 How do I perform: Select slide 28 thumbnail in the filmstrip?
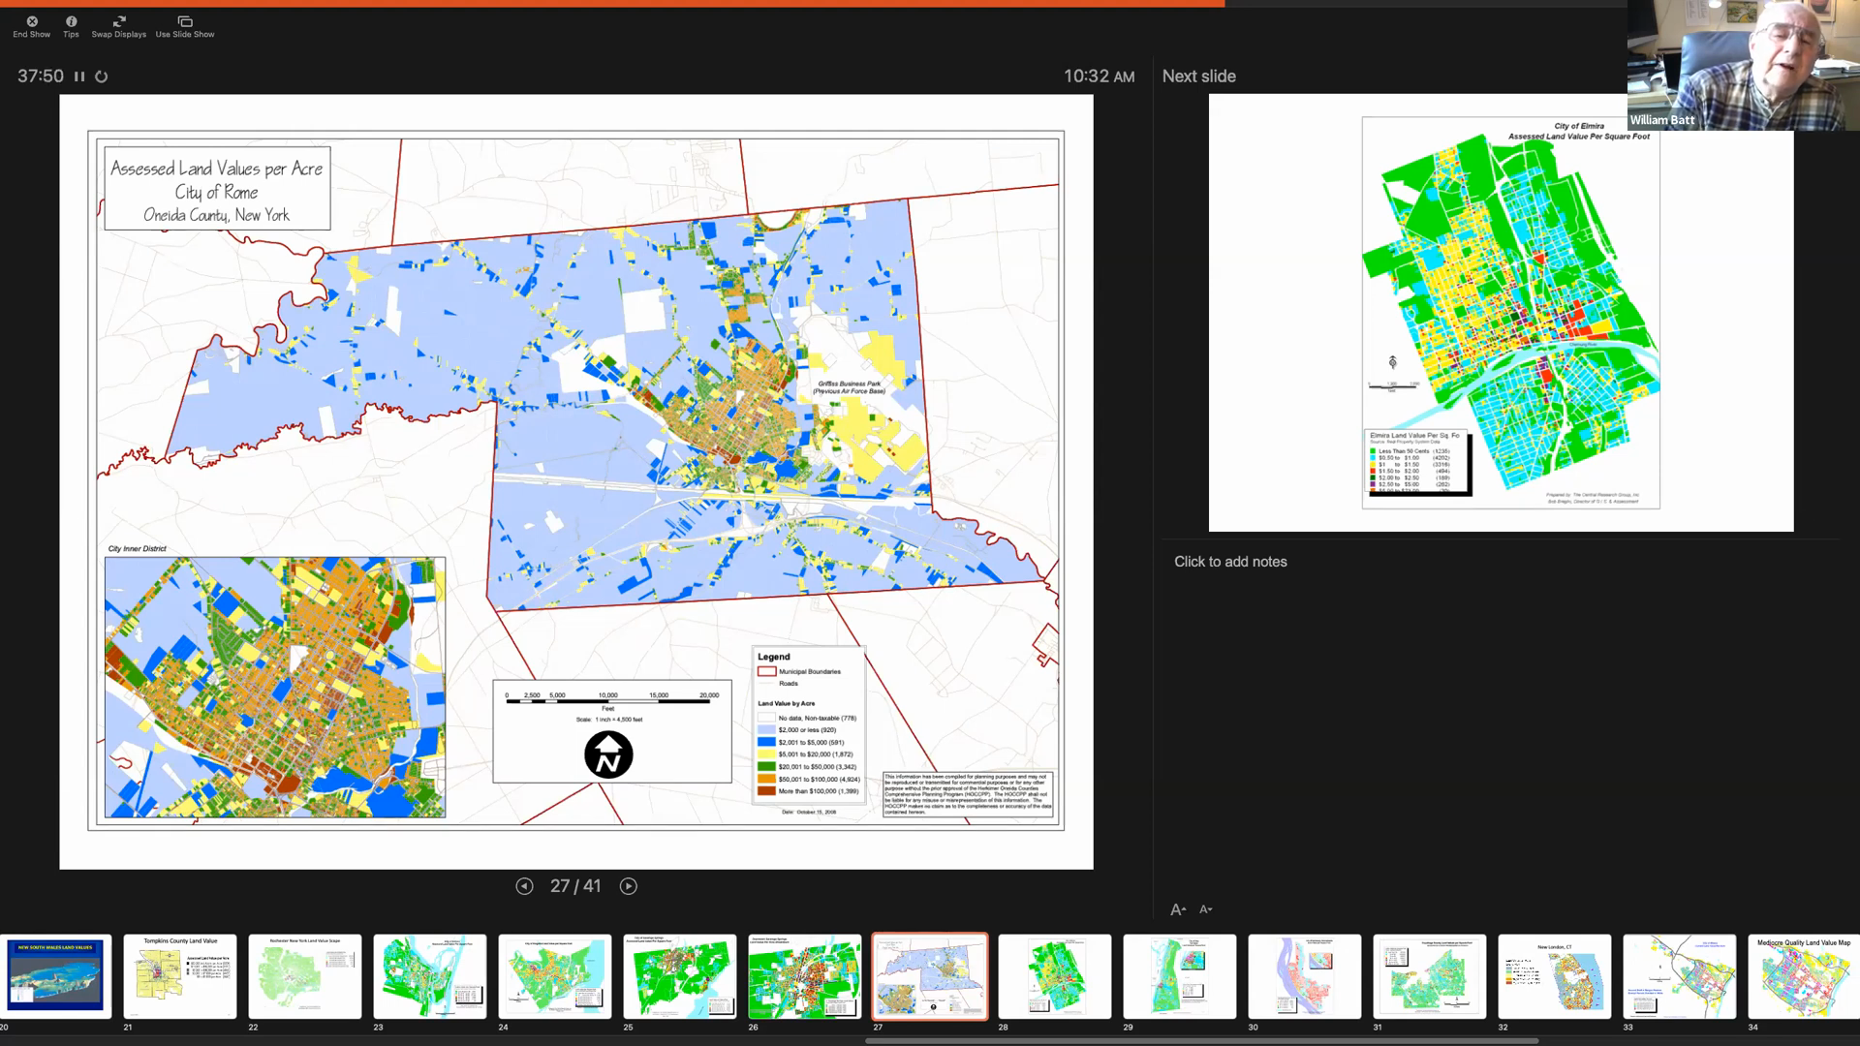point(1055,975)
